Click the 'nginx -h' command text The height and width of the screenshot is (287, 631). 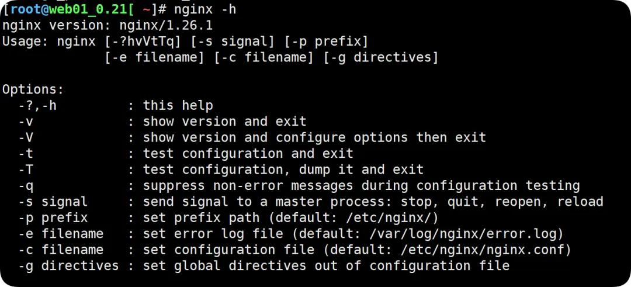206,9
